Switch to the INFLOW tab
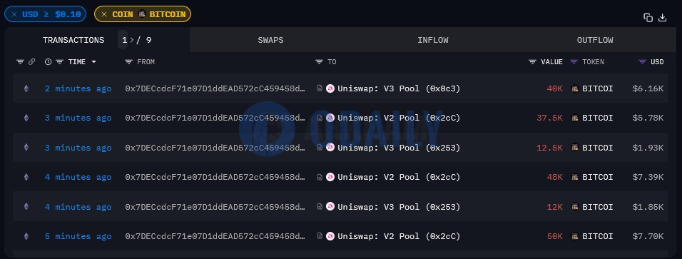This screenshot has width=682, height=259. point(433,40)
